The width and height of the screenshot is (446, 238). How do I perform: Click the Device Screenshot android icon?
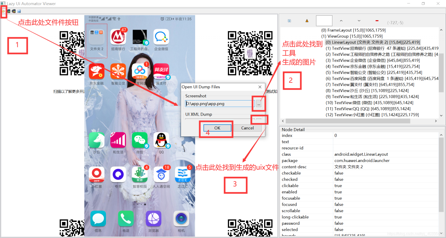pyautogui.click(x=9, y=11)
